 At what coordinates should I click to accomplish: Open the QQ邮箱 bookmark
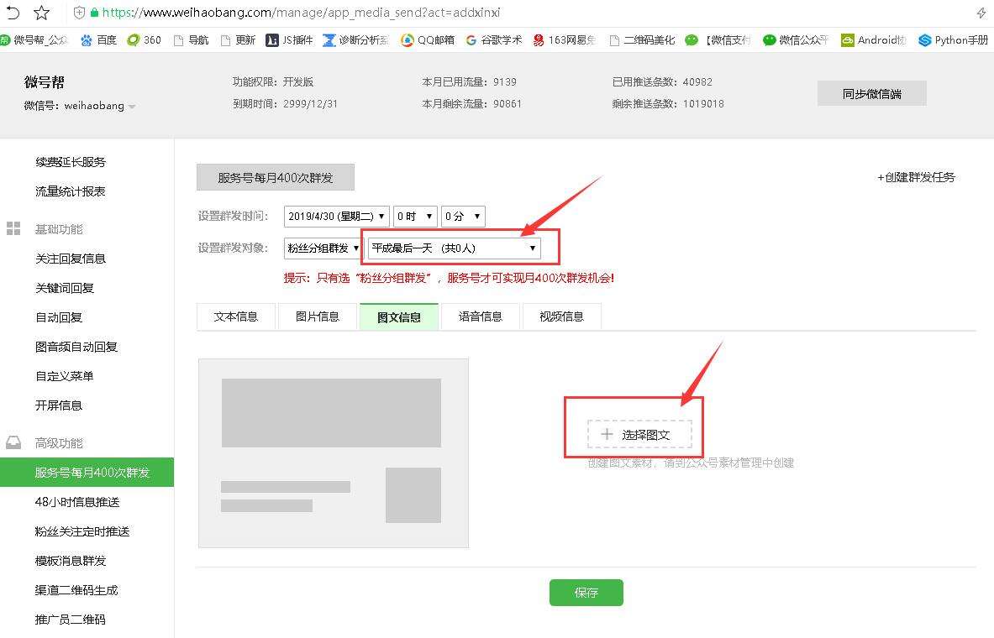435,39
